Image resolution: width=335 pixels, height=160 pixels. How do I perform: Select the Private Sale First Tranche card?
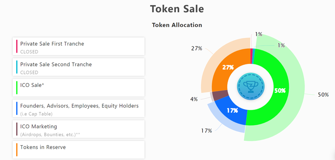79,46
